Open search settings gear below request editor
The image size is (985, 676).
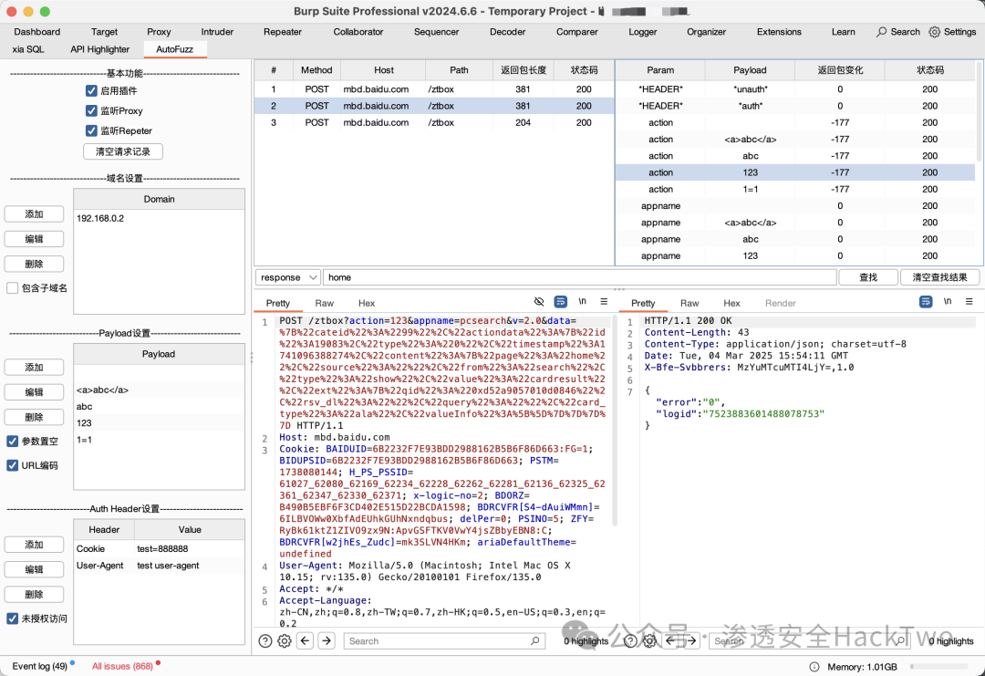(x=285, y=640)
